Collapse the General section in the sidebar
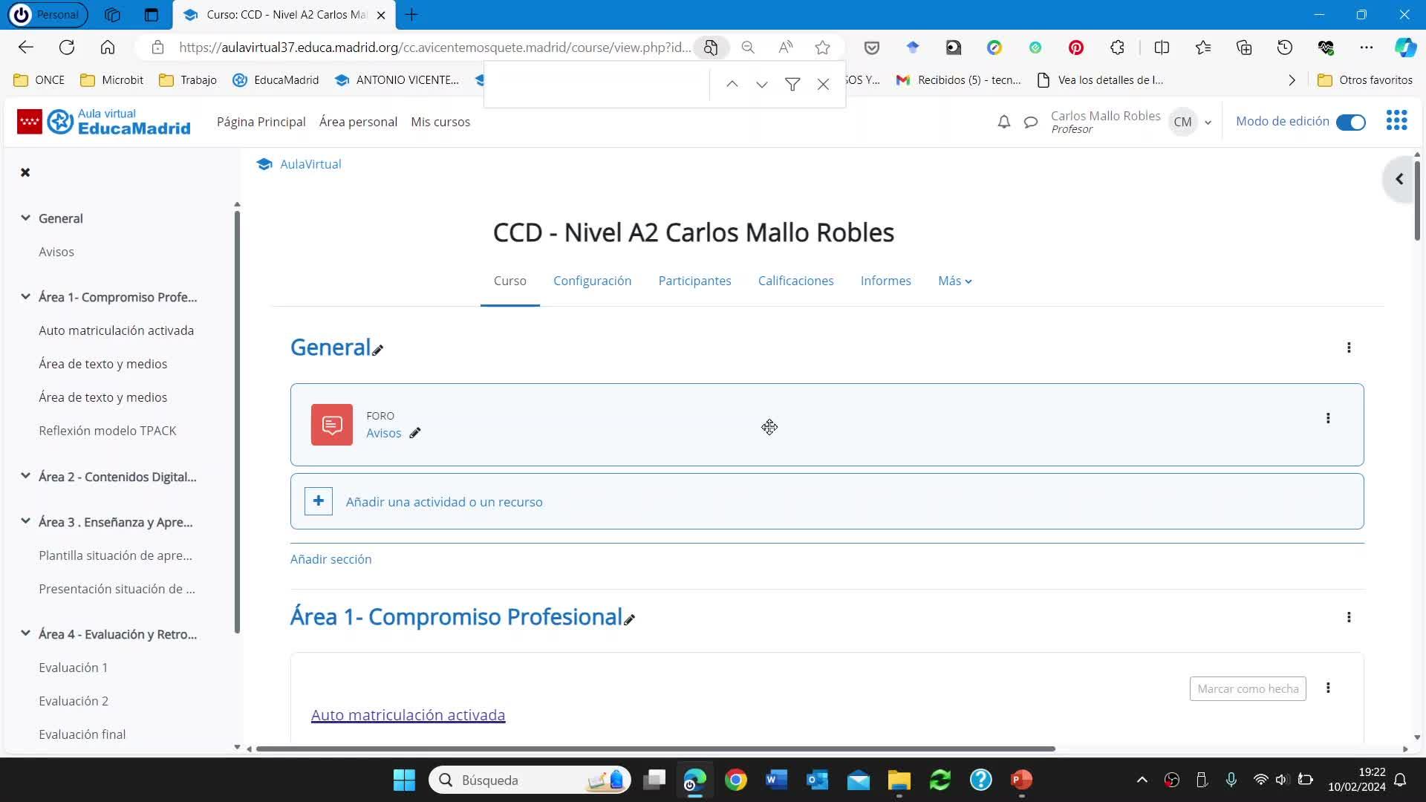The width and height of the screenshot is (1426, 802). (25, 218)
